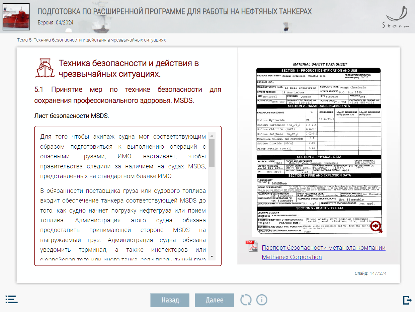Viewport: 415px width, 312px height.
Task: Click Sodium Hydroxide row in ingredients table
Action: (x=319, y=120)
